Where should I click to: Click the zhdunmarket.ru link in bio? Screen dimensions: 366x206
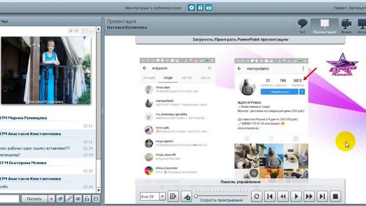248,128
